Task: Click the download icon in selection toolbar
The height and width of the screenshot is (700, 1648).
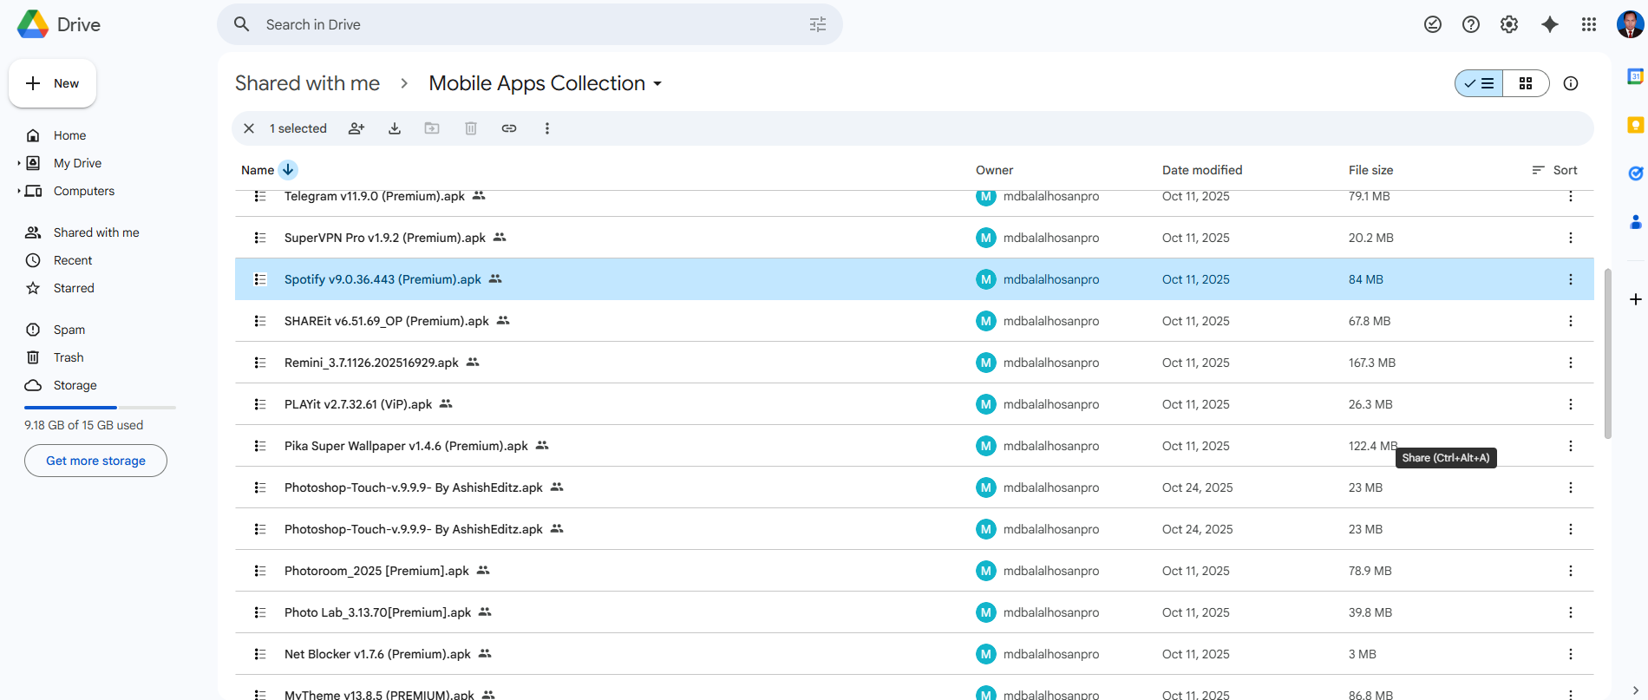Action: click(x=395, y=128)
